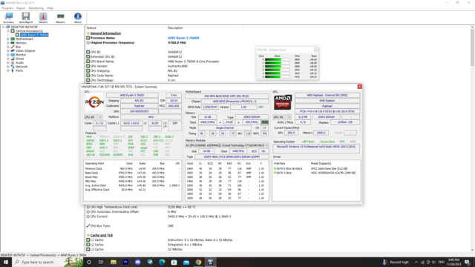Image resolution: width=475 pixels, height=267 pixels.
Task: Open the Memory toolbar icon
Action: 60,18
